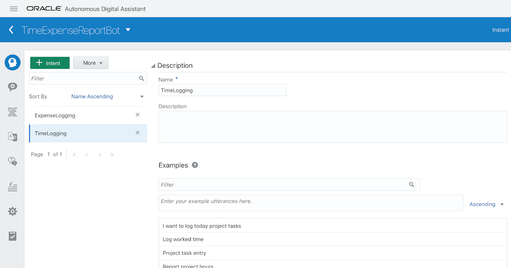Open the dialog Flows editor icon
511x268 pixels.
click(12, 112)
